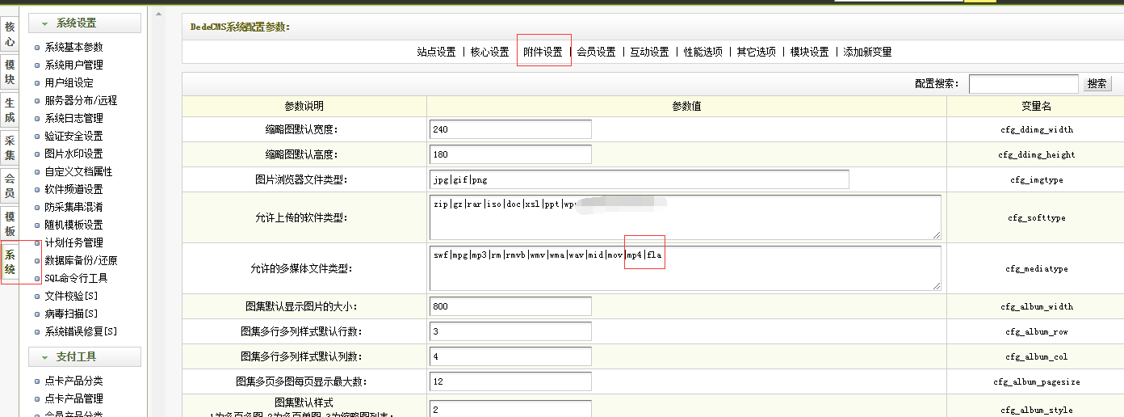This screenshot has height=417, width=1124.
Task: Open 文件校验[S] entry
Action: (72, 296)
